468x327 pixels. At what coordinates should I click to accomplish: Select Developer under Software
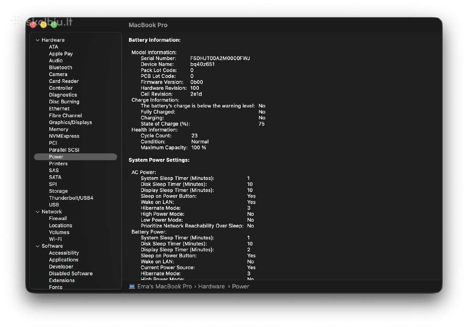pos(61,267)
